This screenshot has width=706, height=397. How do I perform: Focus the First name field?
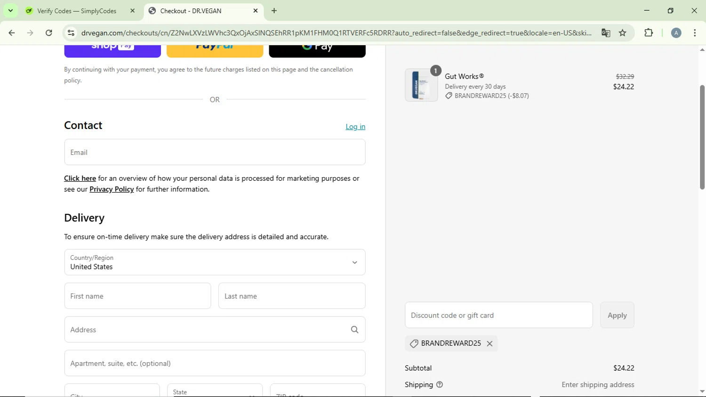[137, 296]
